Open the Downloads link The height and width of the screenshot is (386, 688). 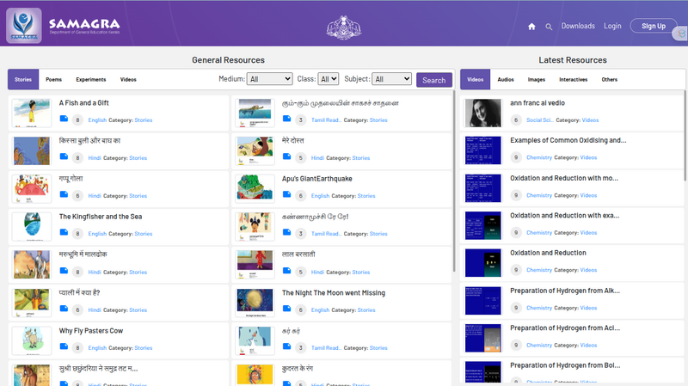(578, 27)
